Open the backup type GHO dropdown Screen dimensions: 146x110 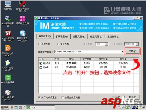click(x=106, y=44)
